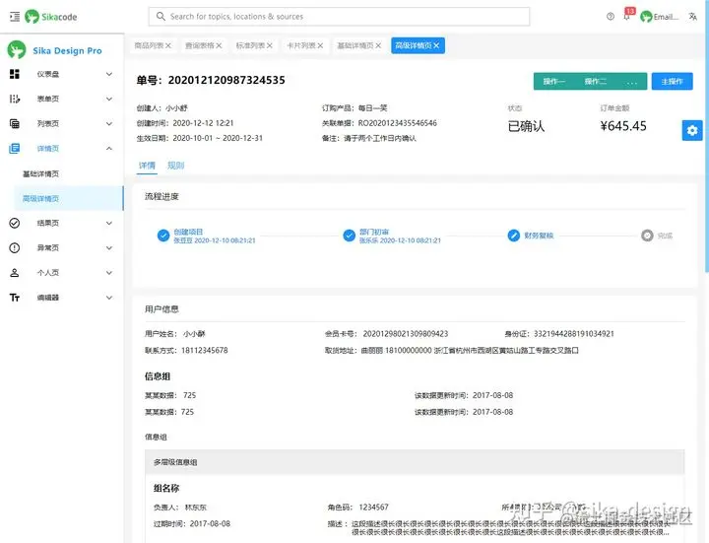Viewport: 709px width, 543px height.
Task: Expand the 表单页 menu chevron
Action: [109, 99]
